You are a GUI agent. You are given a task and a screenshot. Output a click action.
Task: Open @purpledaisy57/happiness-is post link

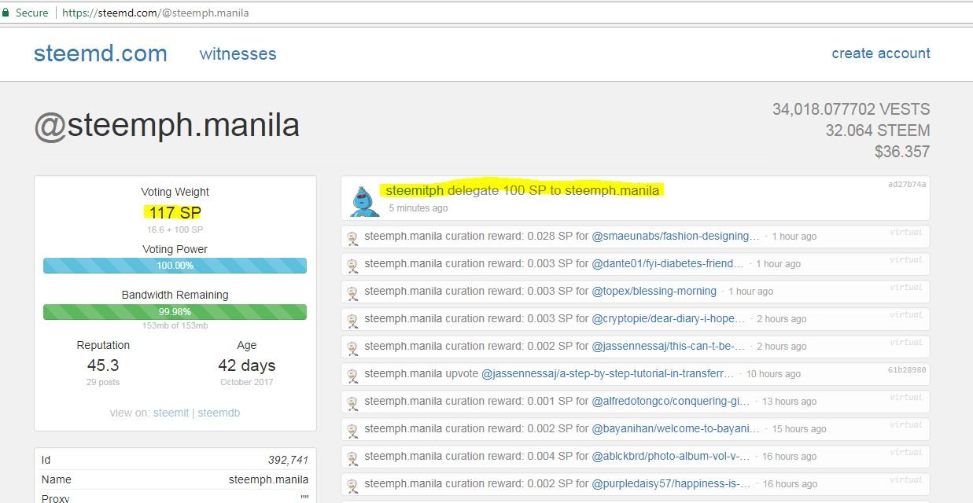coord(671,483)
